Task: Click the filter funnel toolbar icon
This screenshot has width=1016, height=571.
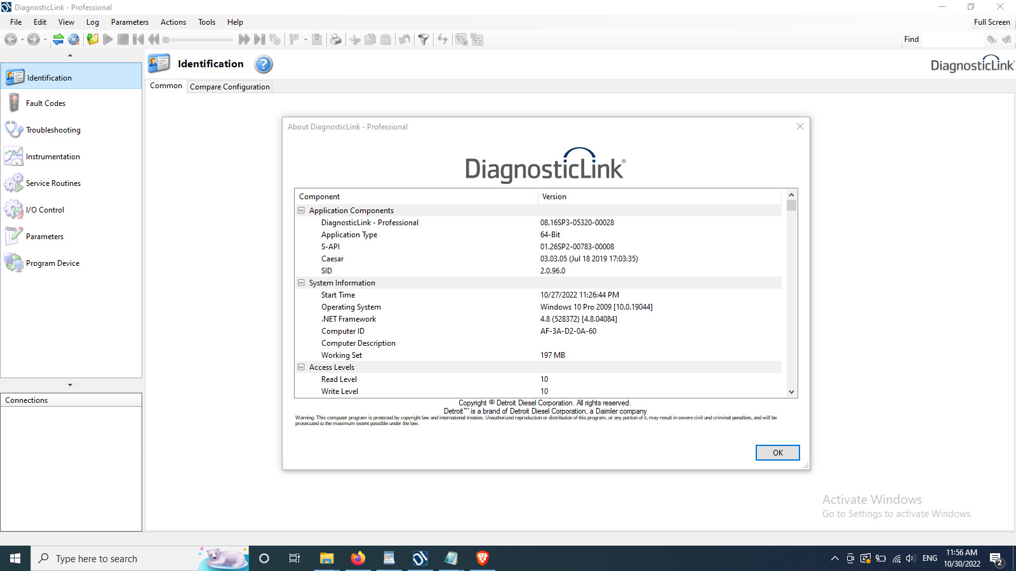Action: 424,39
